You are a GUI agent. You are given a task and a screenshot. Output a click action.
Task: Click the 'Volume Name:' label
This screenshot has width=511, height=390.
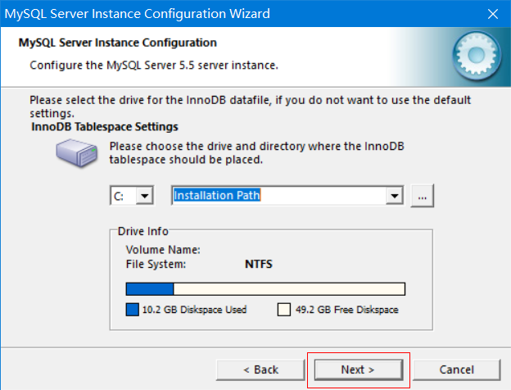click(x=163, y=250)
